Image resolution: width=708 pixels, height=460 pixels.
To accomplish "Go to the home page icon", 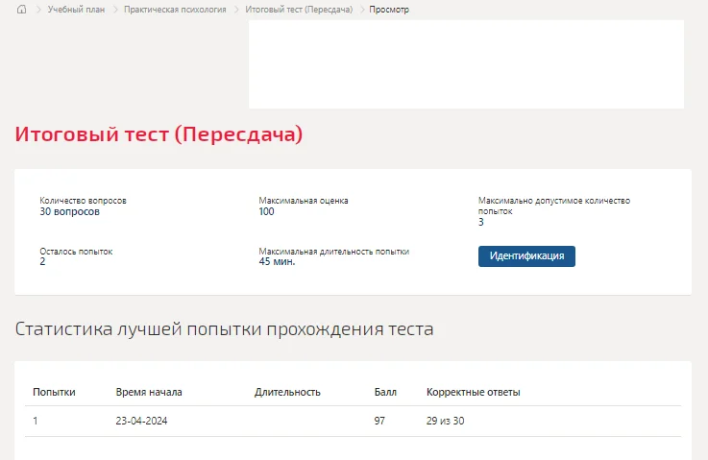I will tap(21, 10).
